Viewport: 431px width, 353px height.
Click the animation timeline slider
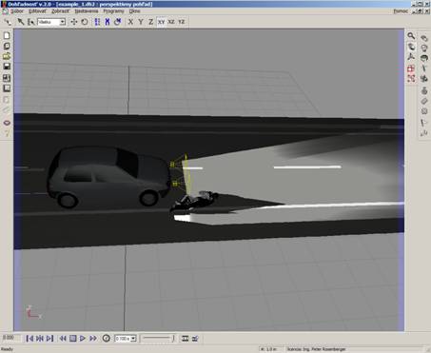(158, 339)
